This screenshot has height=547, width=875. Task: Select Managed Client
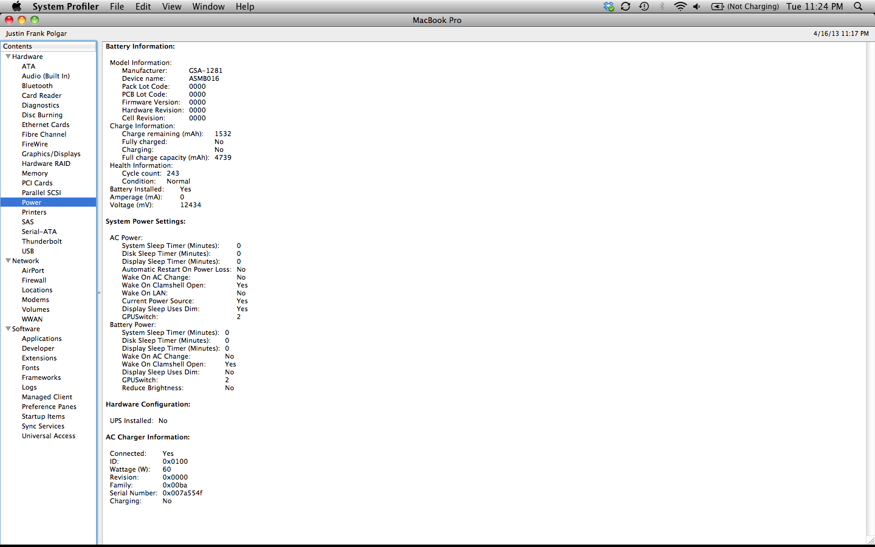point(47,397)
